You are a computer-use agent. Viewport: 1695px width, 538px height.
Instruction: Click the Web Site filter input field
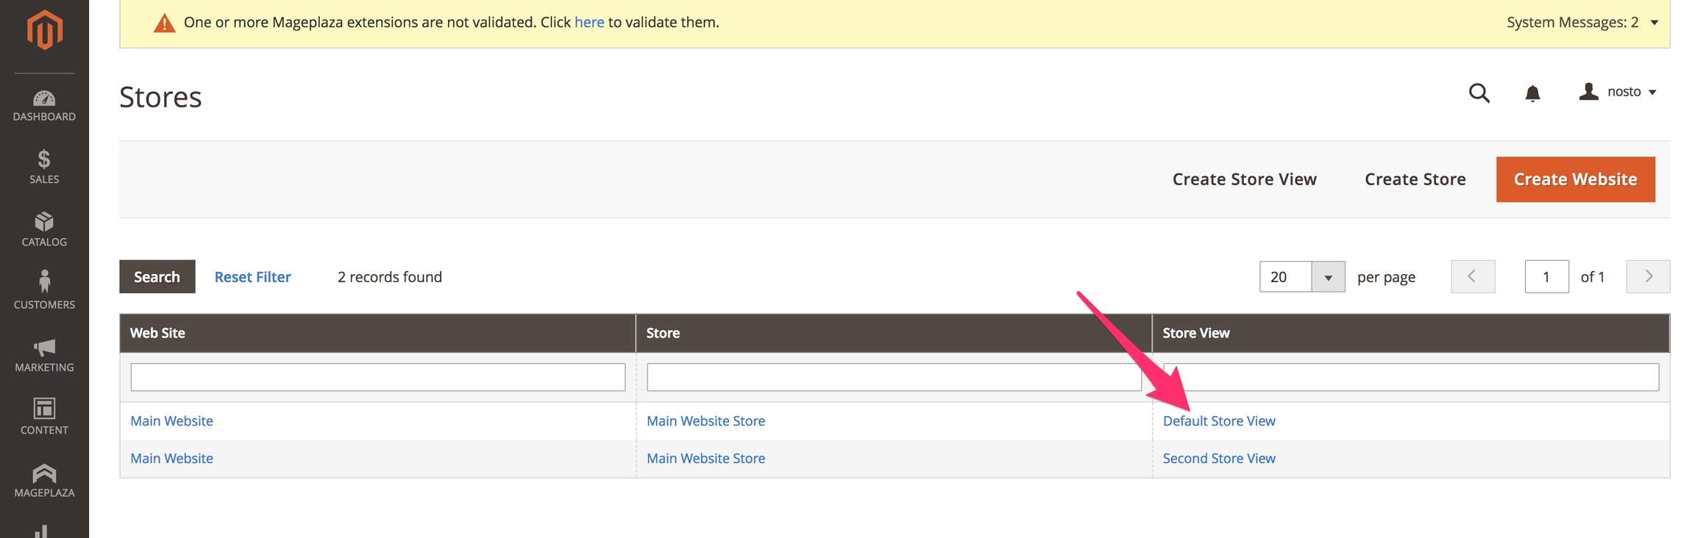point(377,377)
